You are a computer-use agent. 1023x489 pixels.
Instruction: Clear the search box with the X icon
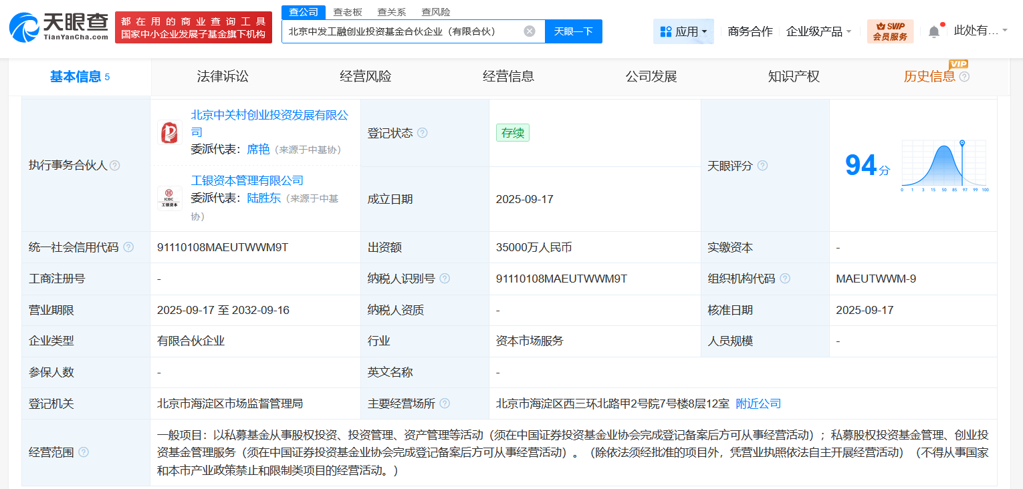click(528, 31)
